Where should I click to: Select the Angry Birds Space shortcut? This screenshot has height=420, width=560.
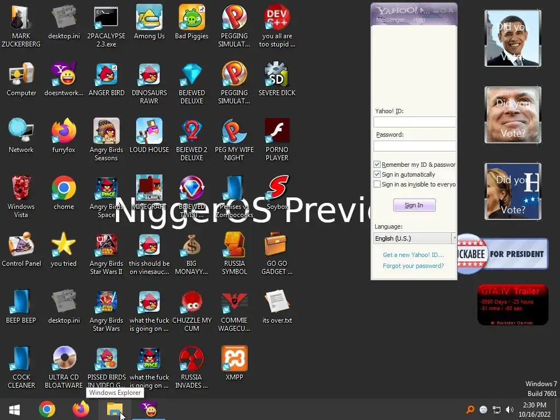[x=106, y=196]
